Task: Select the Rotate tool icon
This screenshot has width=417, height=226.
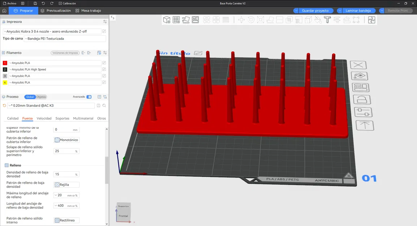Action: (251, 20)
